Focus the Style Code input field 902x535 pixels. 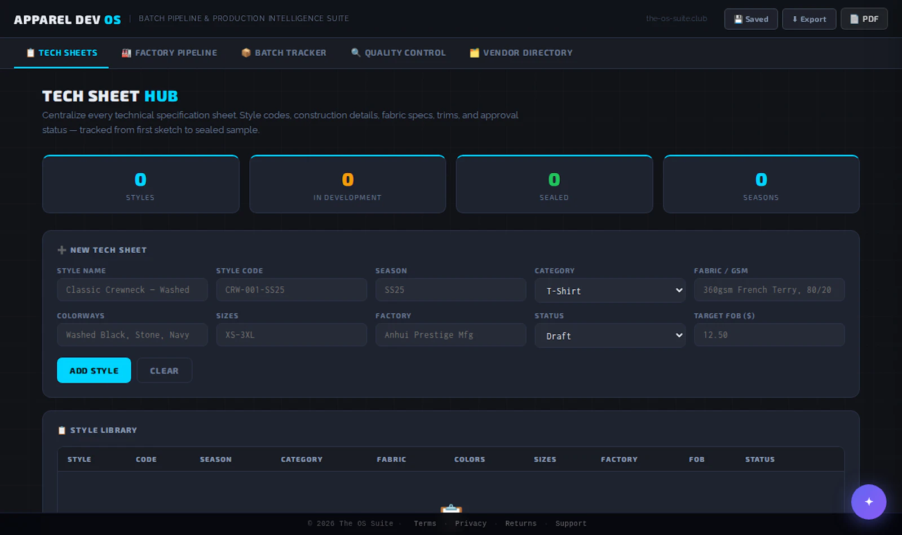[x=291, y=289]
